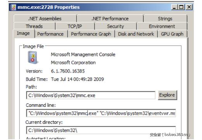Minimize the Properties window

(175, 7)
